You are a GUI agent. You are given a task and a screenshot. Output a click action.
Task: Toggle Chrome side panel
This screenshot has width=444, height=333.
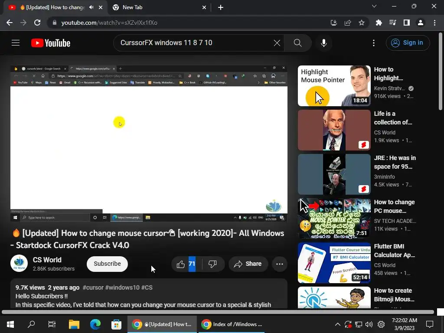click(407, 23)
